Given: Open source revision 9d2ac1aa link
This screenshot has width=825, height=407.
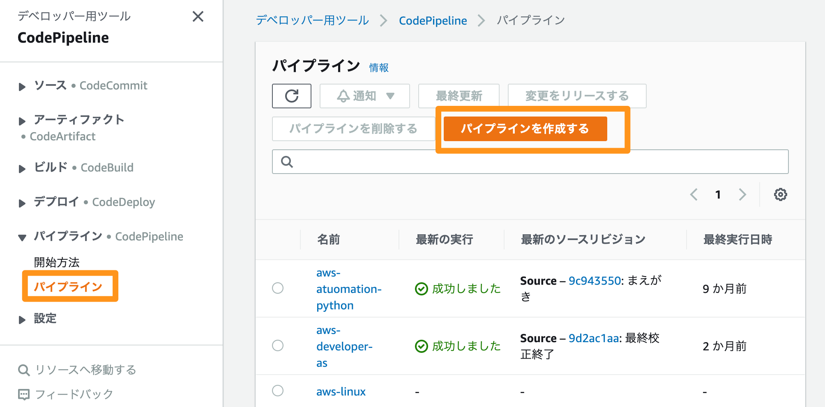Looking at the screenshot, I should pyautogui.click(x=594, y=338).
